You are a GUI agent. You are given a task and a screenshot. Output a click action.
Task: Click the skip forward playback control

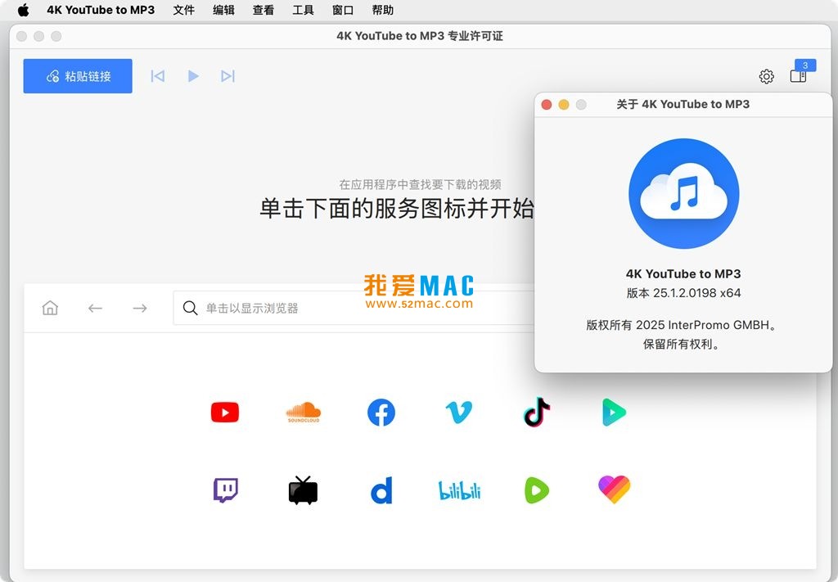tap(228, 75)
